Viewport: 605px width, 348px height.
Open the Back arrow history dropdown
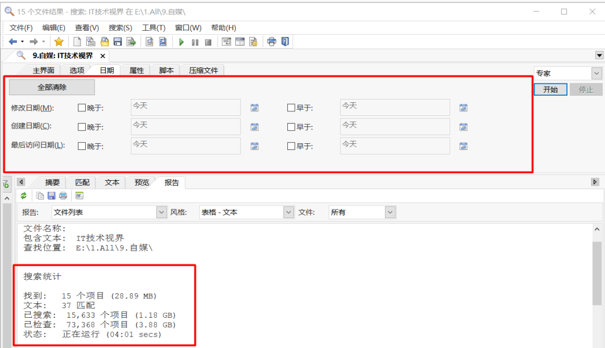click(x=22, y=41)
